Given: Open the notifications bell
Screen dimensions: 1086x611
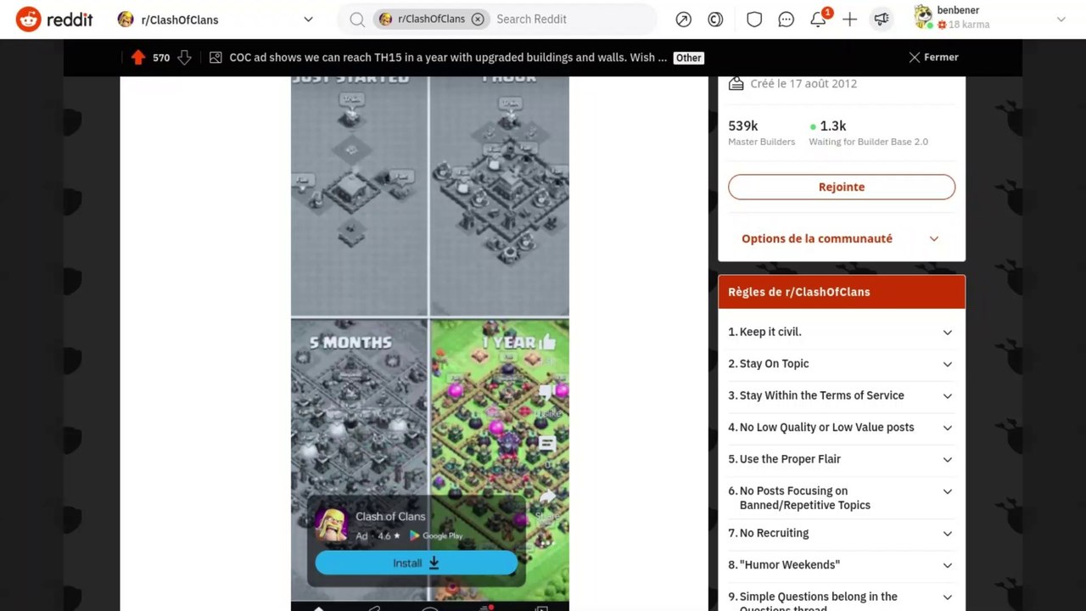Looking at the screenshot, I should click(x=818, y=19).
